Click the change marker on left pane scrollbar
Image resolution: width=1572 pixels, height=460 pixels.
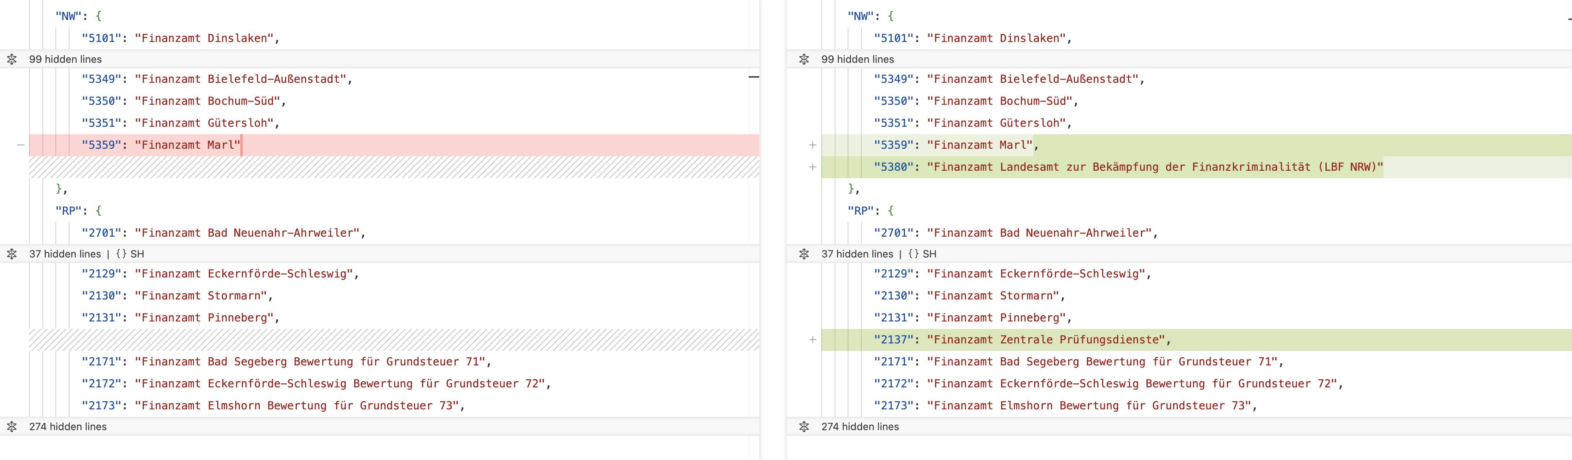click(754, 77)
